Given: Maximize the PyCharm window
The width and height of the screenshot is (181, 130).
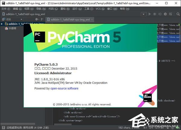Looking at the screenshot, I should coord(166,3).
